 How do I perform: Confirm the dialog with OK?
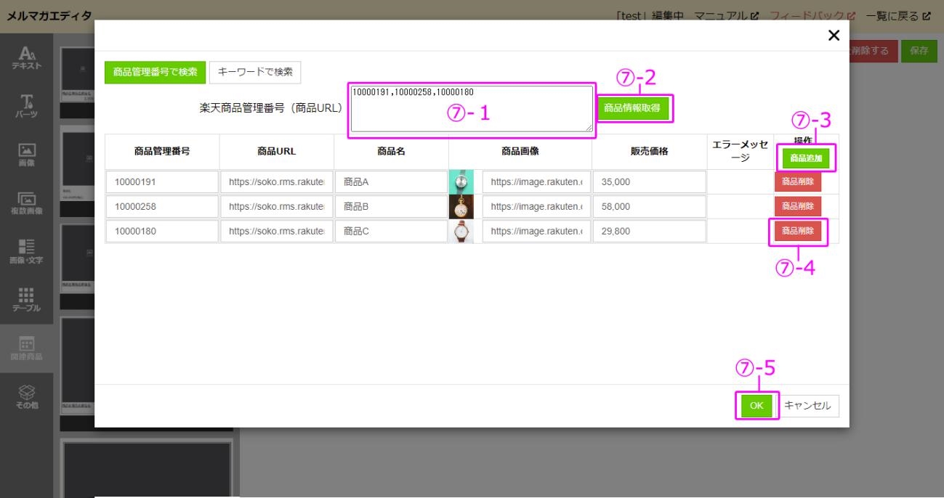click(757, 406)
